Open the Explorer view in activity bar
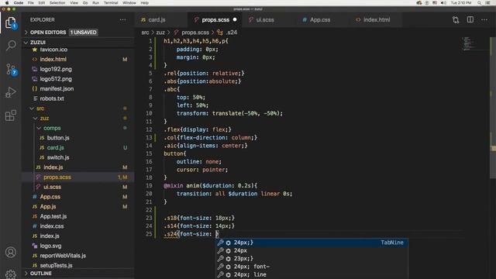 tap(11, 22)
